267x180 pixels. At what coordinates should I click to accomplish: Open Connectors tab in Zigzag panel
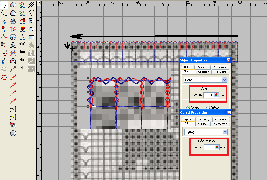point(220,124)
